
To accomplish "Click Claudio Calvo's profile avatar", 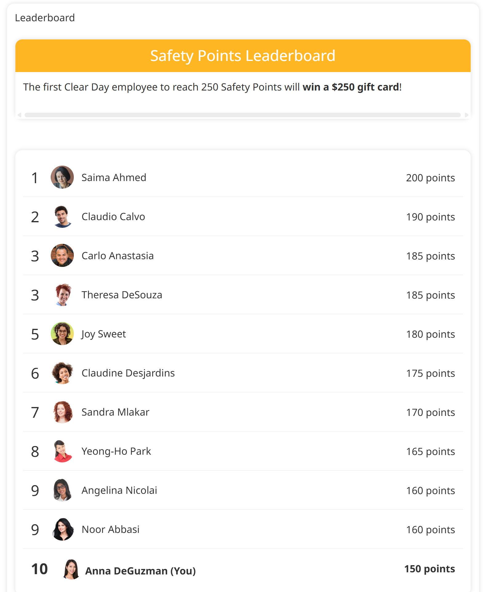I will click(x=62, y=216).
